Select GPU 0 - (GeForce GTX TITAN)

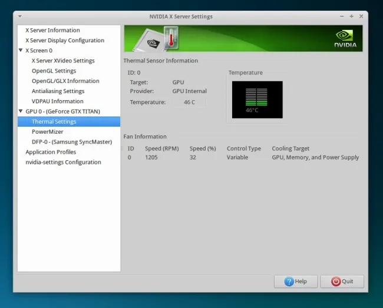63,111
